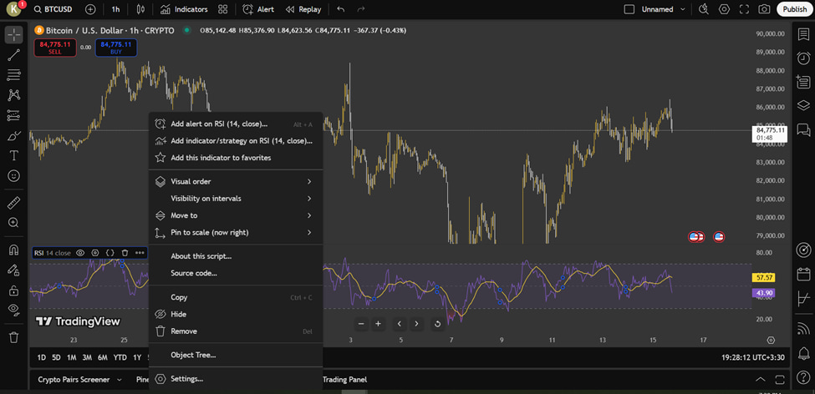Open the Crypto Pairs Screener dropdown
The width and height of the screenshot is (815, 394).
(79, 380)
